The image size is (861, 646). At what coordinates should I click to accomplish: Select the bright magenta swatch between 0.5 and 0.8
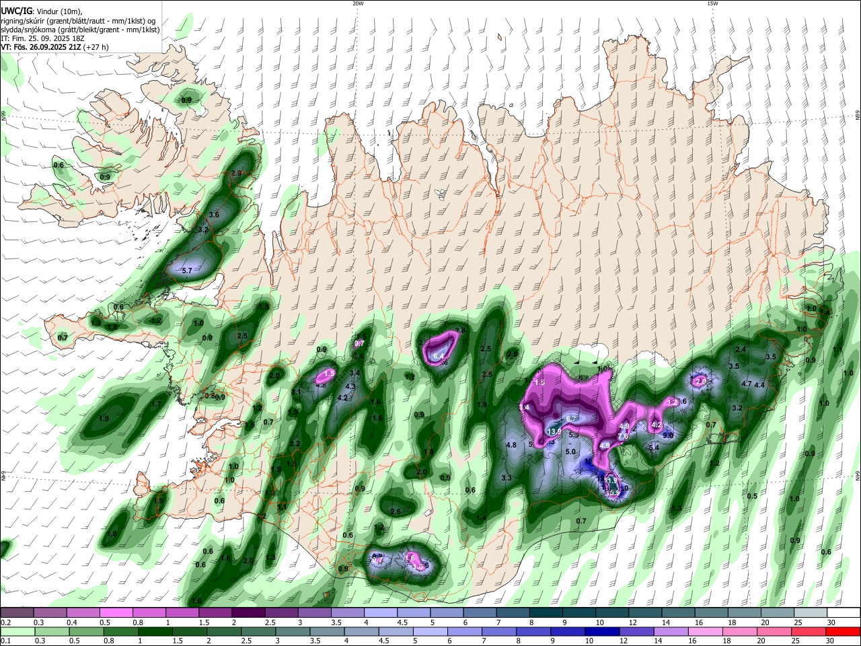coord(116,612)
